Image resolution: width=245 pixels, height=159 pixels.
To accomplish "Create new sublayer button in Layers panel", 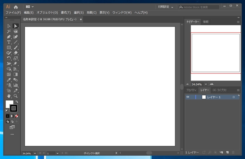I will point(221,153).
